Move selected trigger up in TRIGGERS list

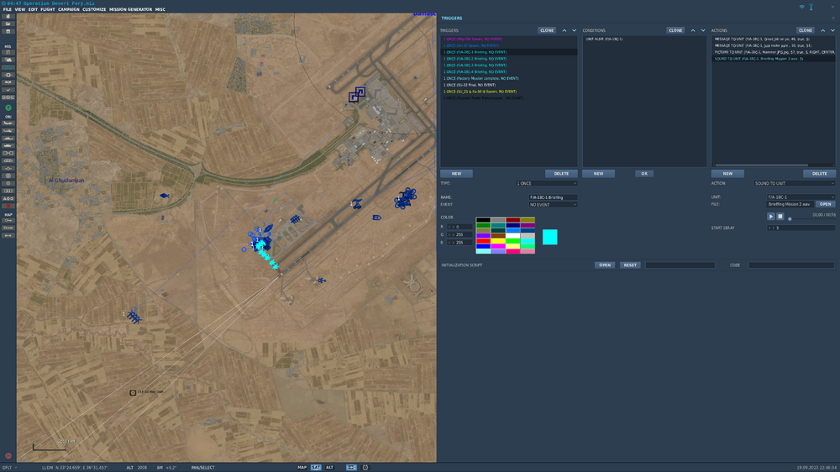point(564,30)
